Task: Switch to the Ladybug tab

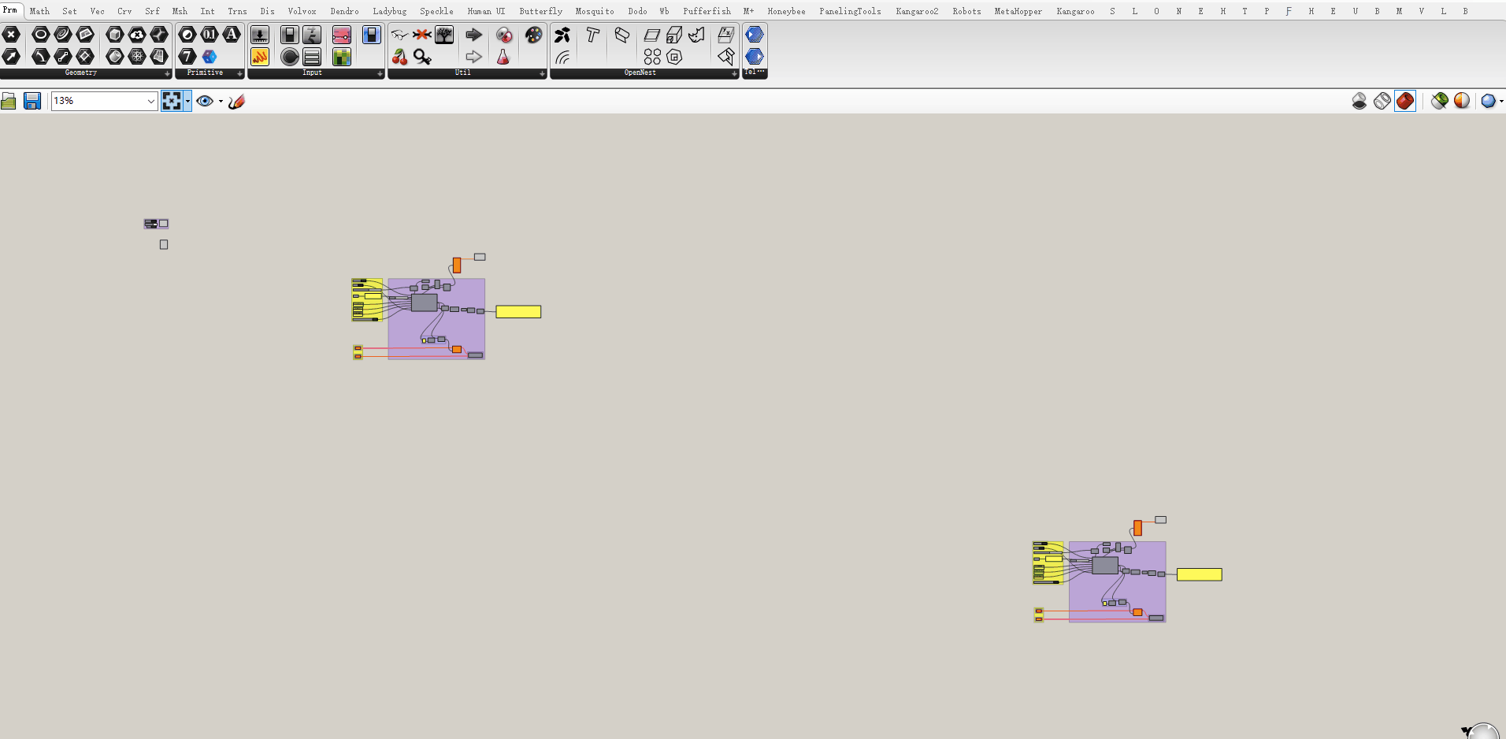Action: 390,11
